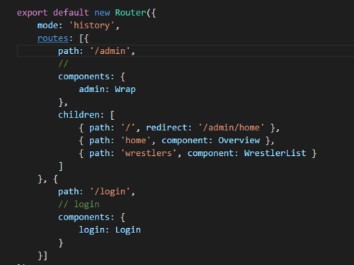Click the '// login' comment
This screenshot has width=354, height=265.
click(x=79, y=204)
